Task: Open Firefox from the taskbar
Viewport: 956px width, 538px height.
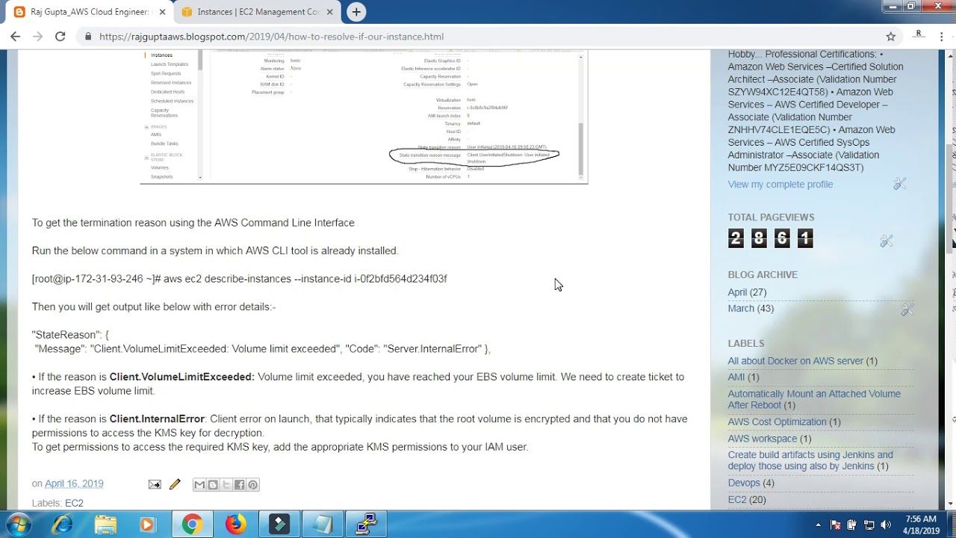Action: pos(236,525)
